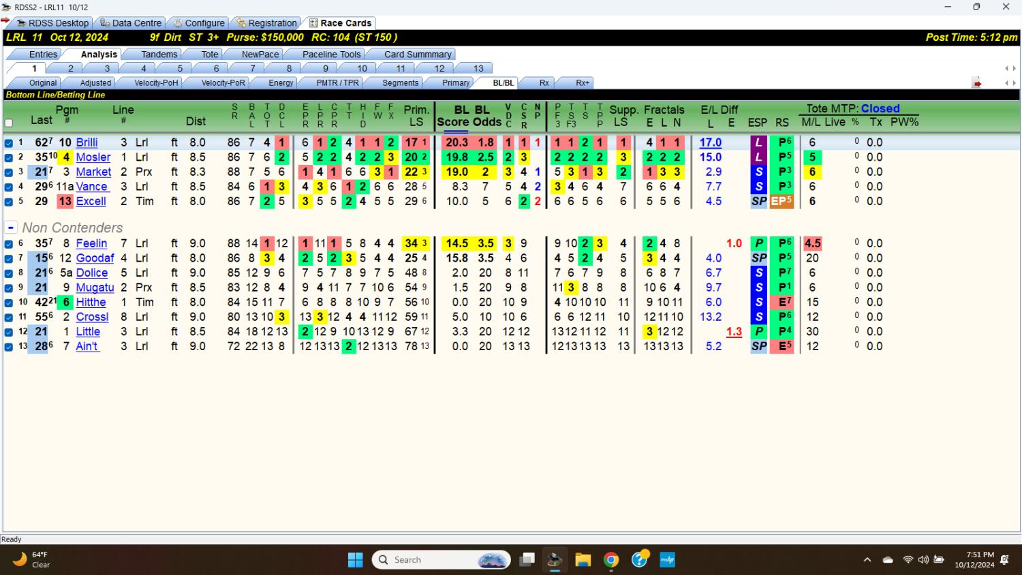The image size is (1022, 575).
Task: Click the Prim. LS column header
Action: click(416, 116)
